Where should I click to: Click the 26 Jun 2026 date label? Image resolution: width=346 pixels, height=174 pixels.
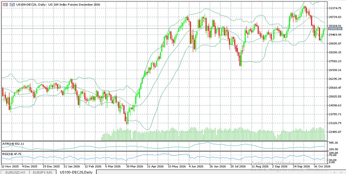218,166
